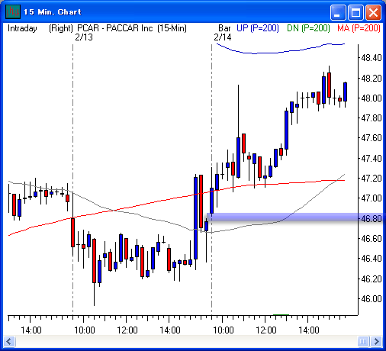Click the 2/14 date divider label
Screen dimensions: 386x351
223,37
